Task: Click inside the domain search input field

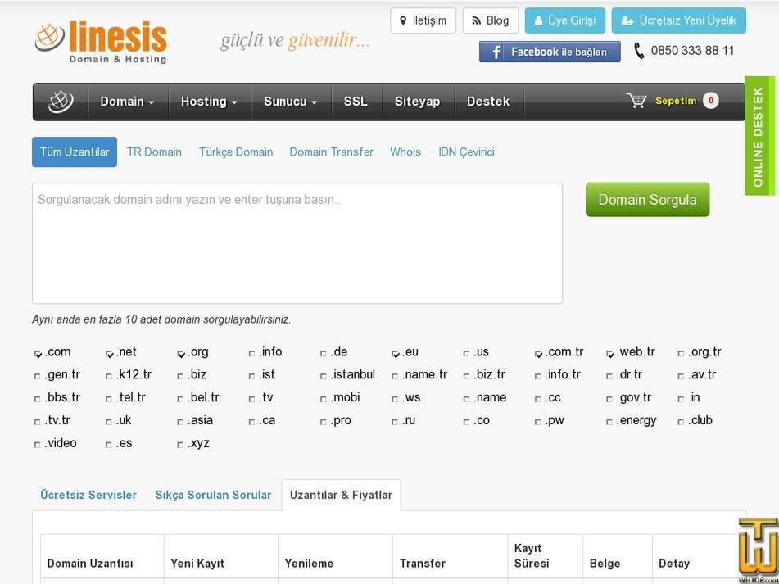Action: [x=297, y=242]
